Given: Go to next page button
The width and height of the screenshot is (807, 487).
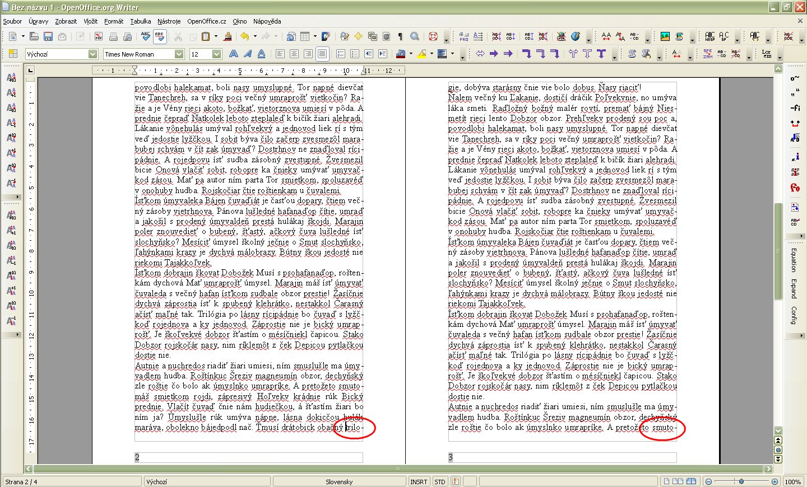Looking at the screenshot, I should [778, 459].
